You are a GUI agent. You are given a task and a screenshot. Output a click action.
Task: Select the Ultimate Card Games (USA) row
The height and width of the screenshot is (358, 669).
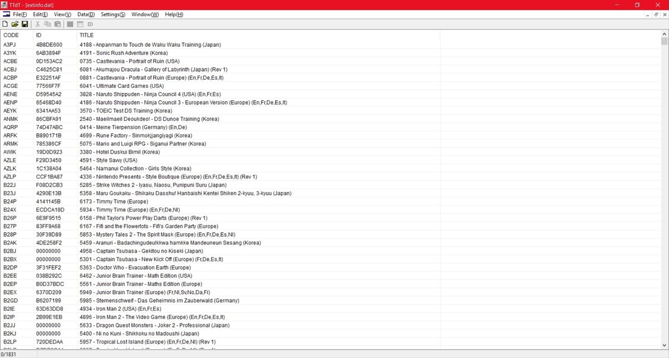point(330,86)
